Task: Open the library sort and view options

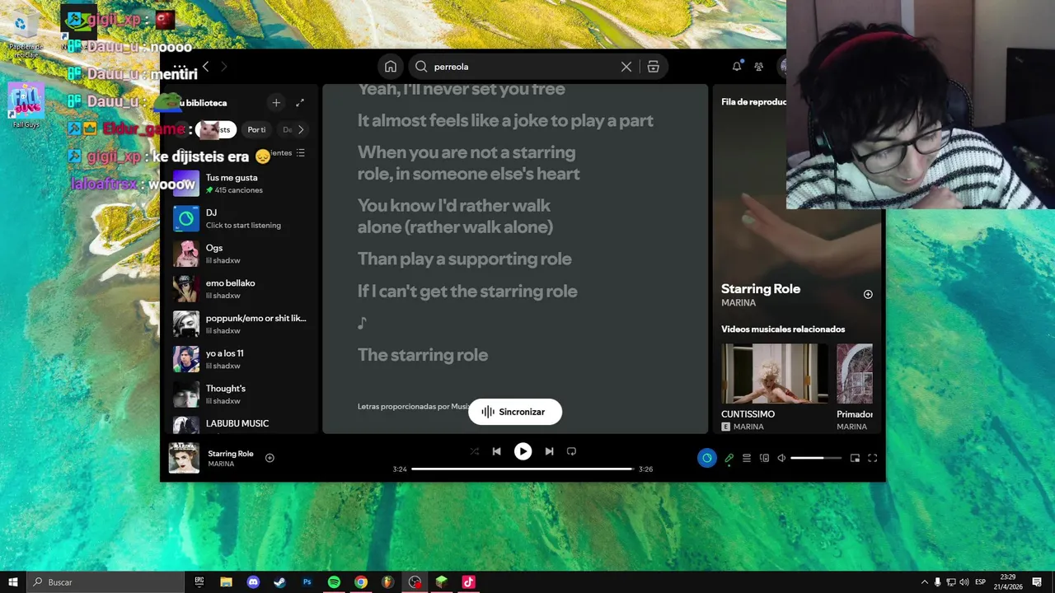Action: pyautogui.click(x=300, y=153)
